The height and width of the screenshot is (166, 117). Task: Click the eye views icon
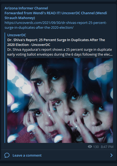tap(90, 147)
